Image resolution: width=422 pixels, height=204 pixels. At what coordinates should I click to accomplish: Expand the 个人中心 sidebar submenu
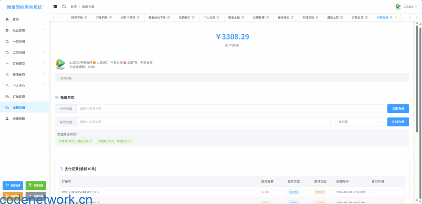[24, 86]
